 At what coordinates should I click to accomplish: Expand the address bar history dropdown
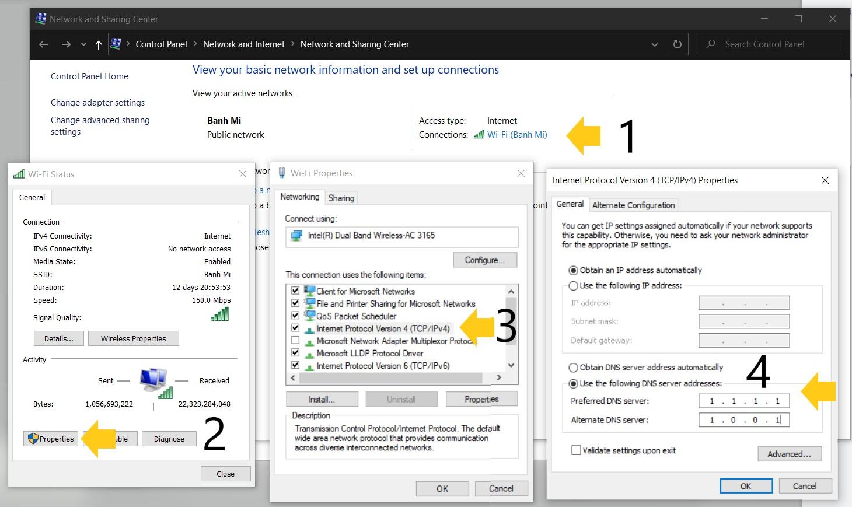pyautogui.click(x=654, y=44)
